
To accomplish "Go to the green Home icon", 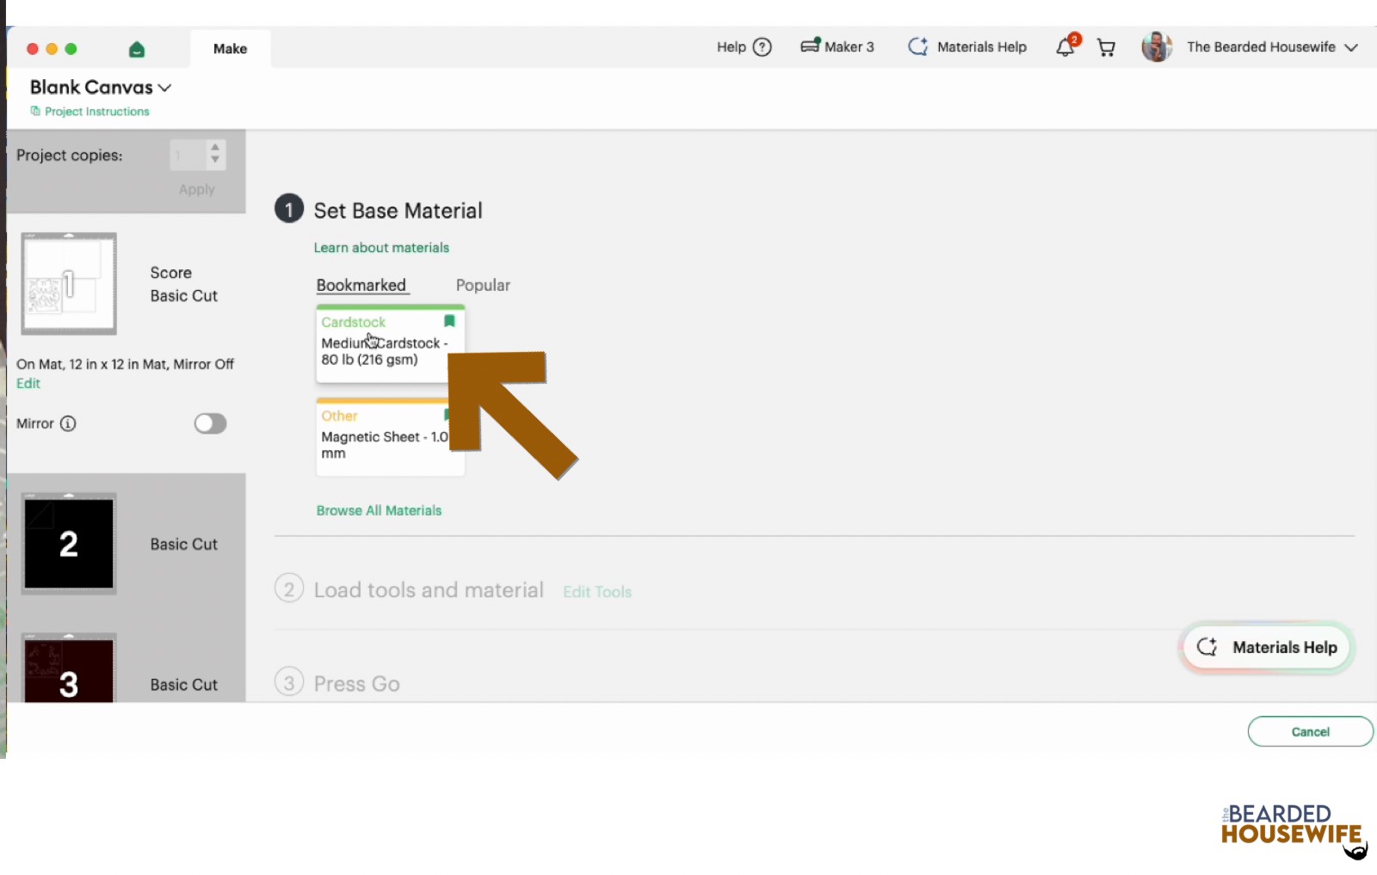I will 137,49.
